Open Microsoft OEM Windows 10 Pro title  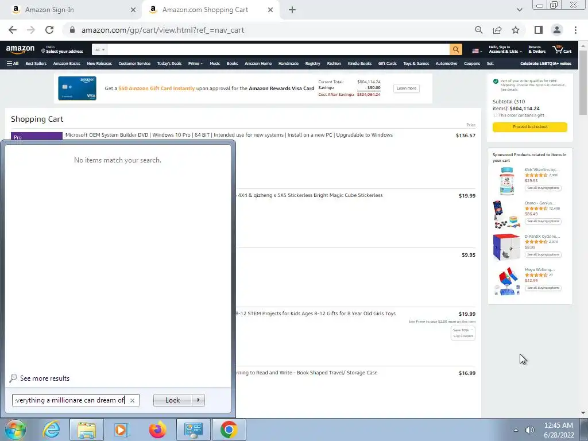pos(229,135)
